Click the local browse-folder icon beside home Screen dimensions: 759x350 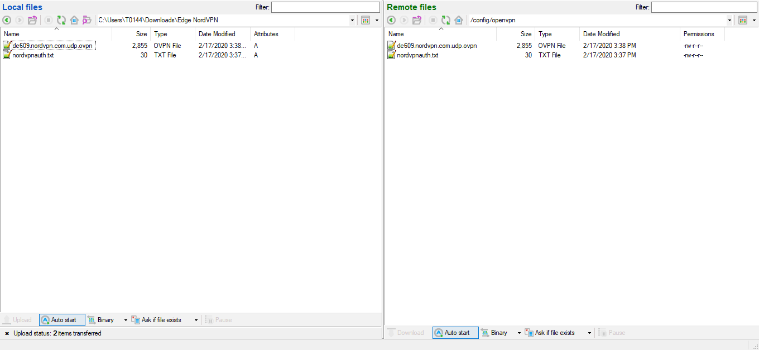point(87,20)
